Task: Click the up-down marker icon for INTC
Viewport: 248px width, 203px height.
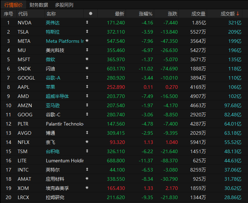Action: point(87,169)
